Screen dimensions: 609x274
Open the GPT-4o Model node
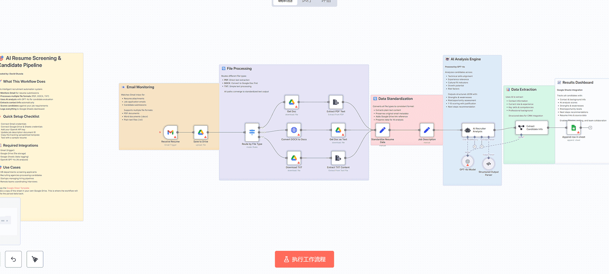click(468, 162)
